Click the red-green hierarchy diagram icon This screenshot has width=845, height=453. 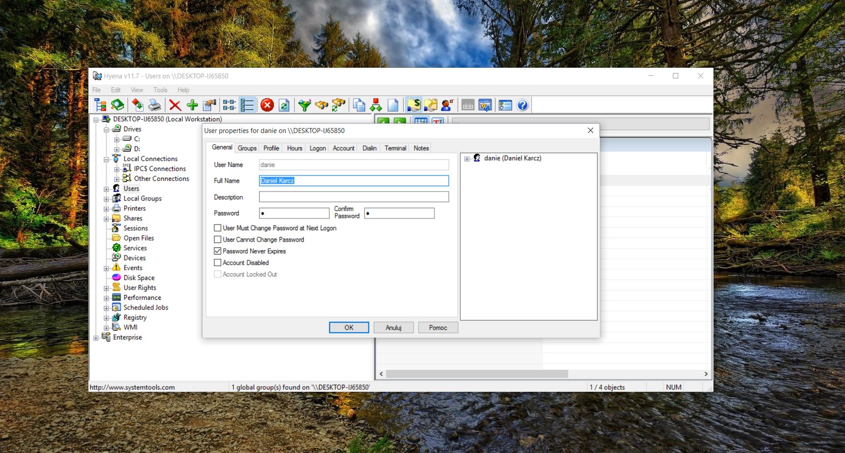click(x=376, y=105)
